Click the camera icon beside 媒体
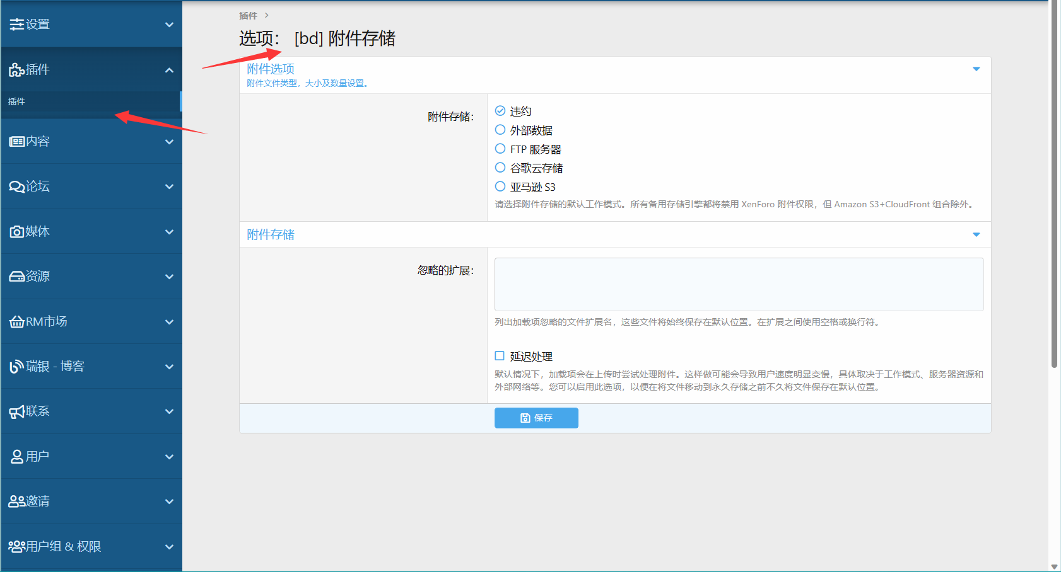1061x572 pixels. pyautogui.click(x=16, y=232)
